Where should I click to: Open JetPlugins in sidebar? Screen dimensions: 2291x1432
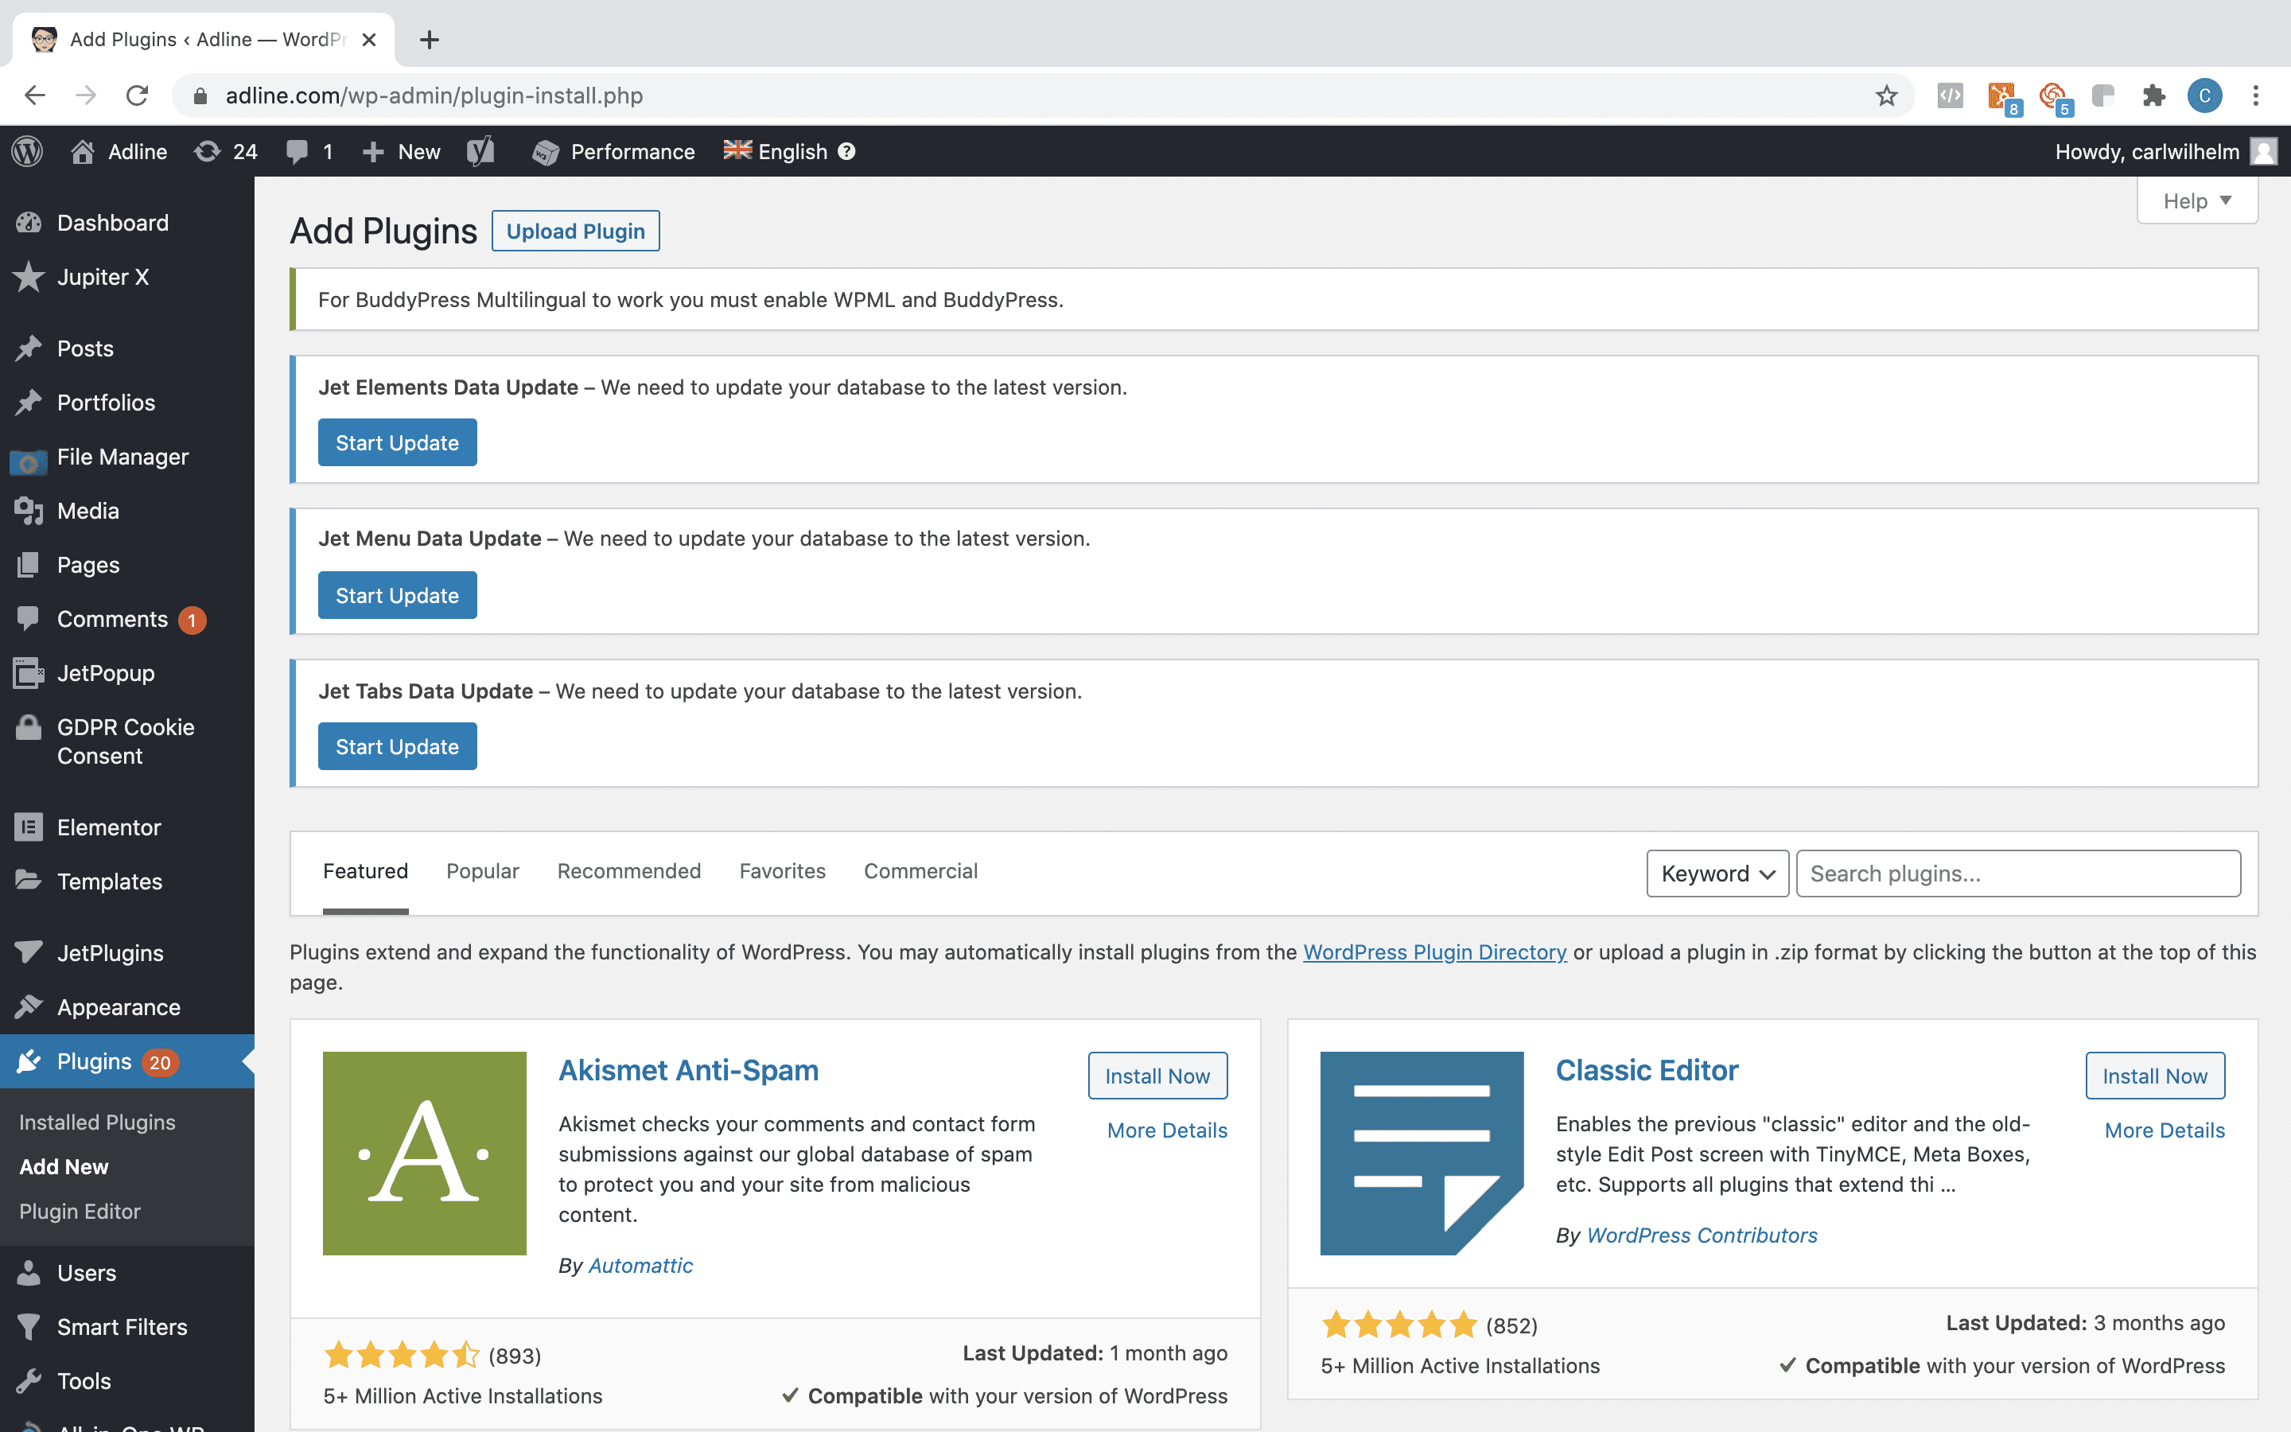tap(126, 953)
